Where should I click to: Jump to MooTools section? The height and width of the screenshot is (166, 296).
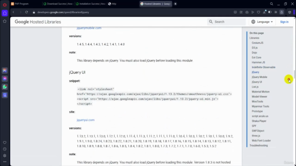[x=257, y=101]
